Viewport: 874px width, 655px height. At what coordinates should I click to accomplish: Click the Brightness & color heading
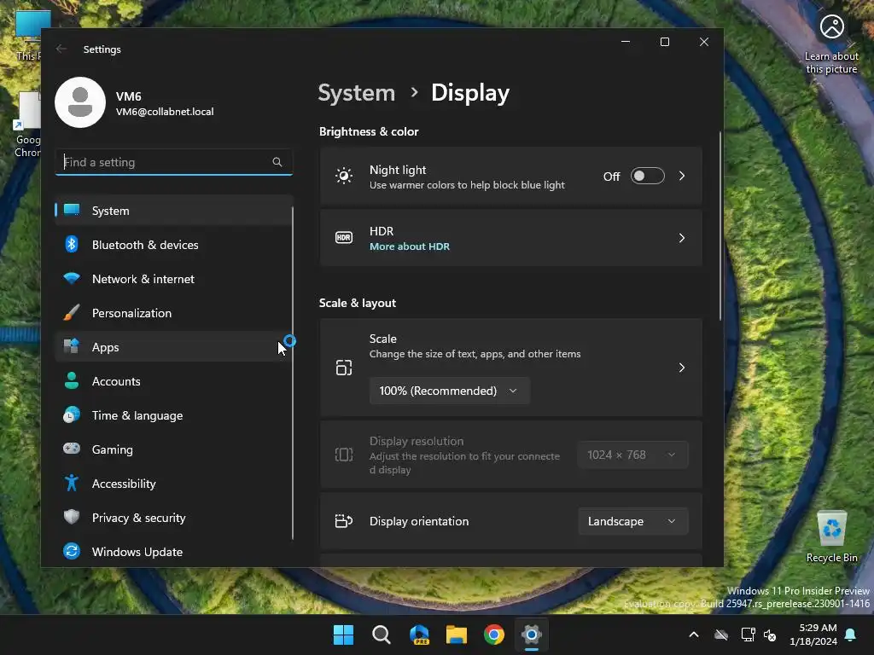point(369,131)
